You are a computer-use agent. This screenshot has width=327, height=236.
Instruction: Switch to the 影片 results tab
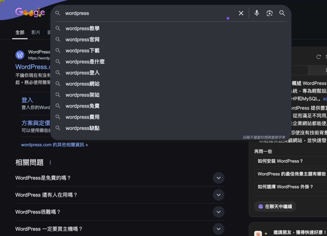tap(36, 32)
